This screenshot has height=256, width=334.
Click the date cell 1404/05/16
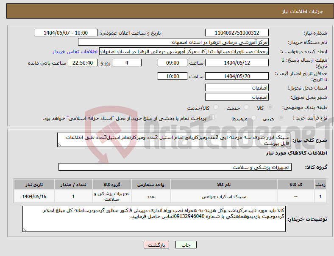tap(34, 196)
